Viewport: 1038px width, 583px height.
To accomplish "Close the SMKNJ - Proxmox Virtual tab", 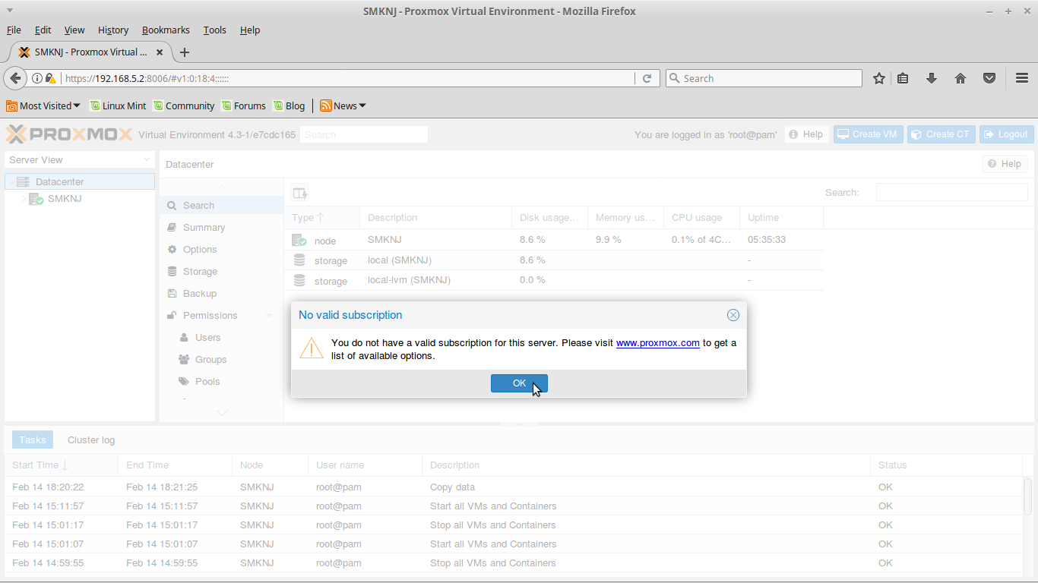I will tap(160, 52).
